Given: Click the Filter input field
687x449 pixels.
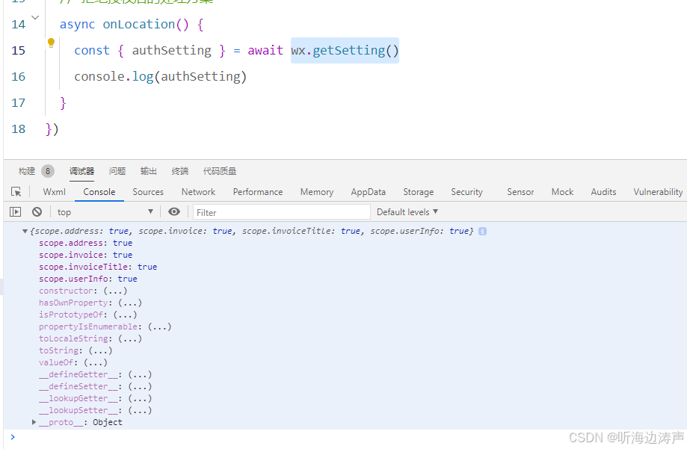Looking at the screenshot, I should [x=280, y=211].
